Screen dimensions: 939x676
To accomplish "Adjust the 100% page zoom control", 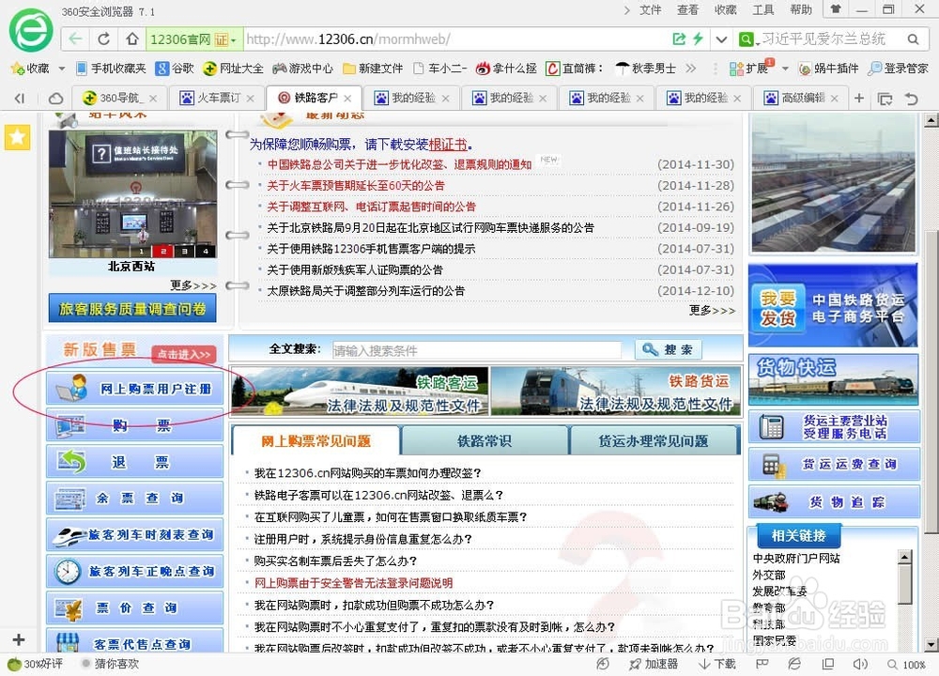I will tap(914, 664).
